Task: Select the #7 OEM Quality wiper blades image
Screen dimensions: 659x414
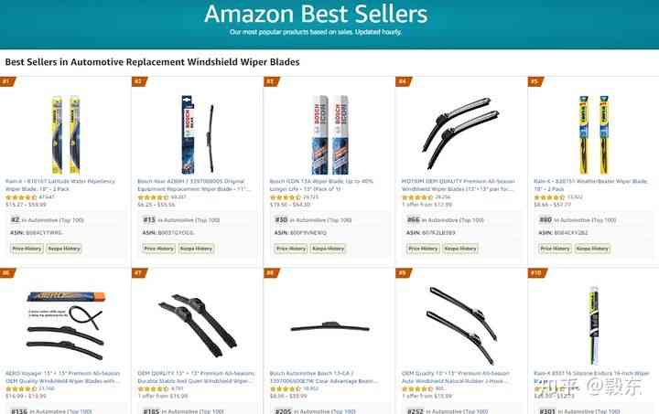Action: click(198, 325)
